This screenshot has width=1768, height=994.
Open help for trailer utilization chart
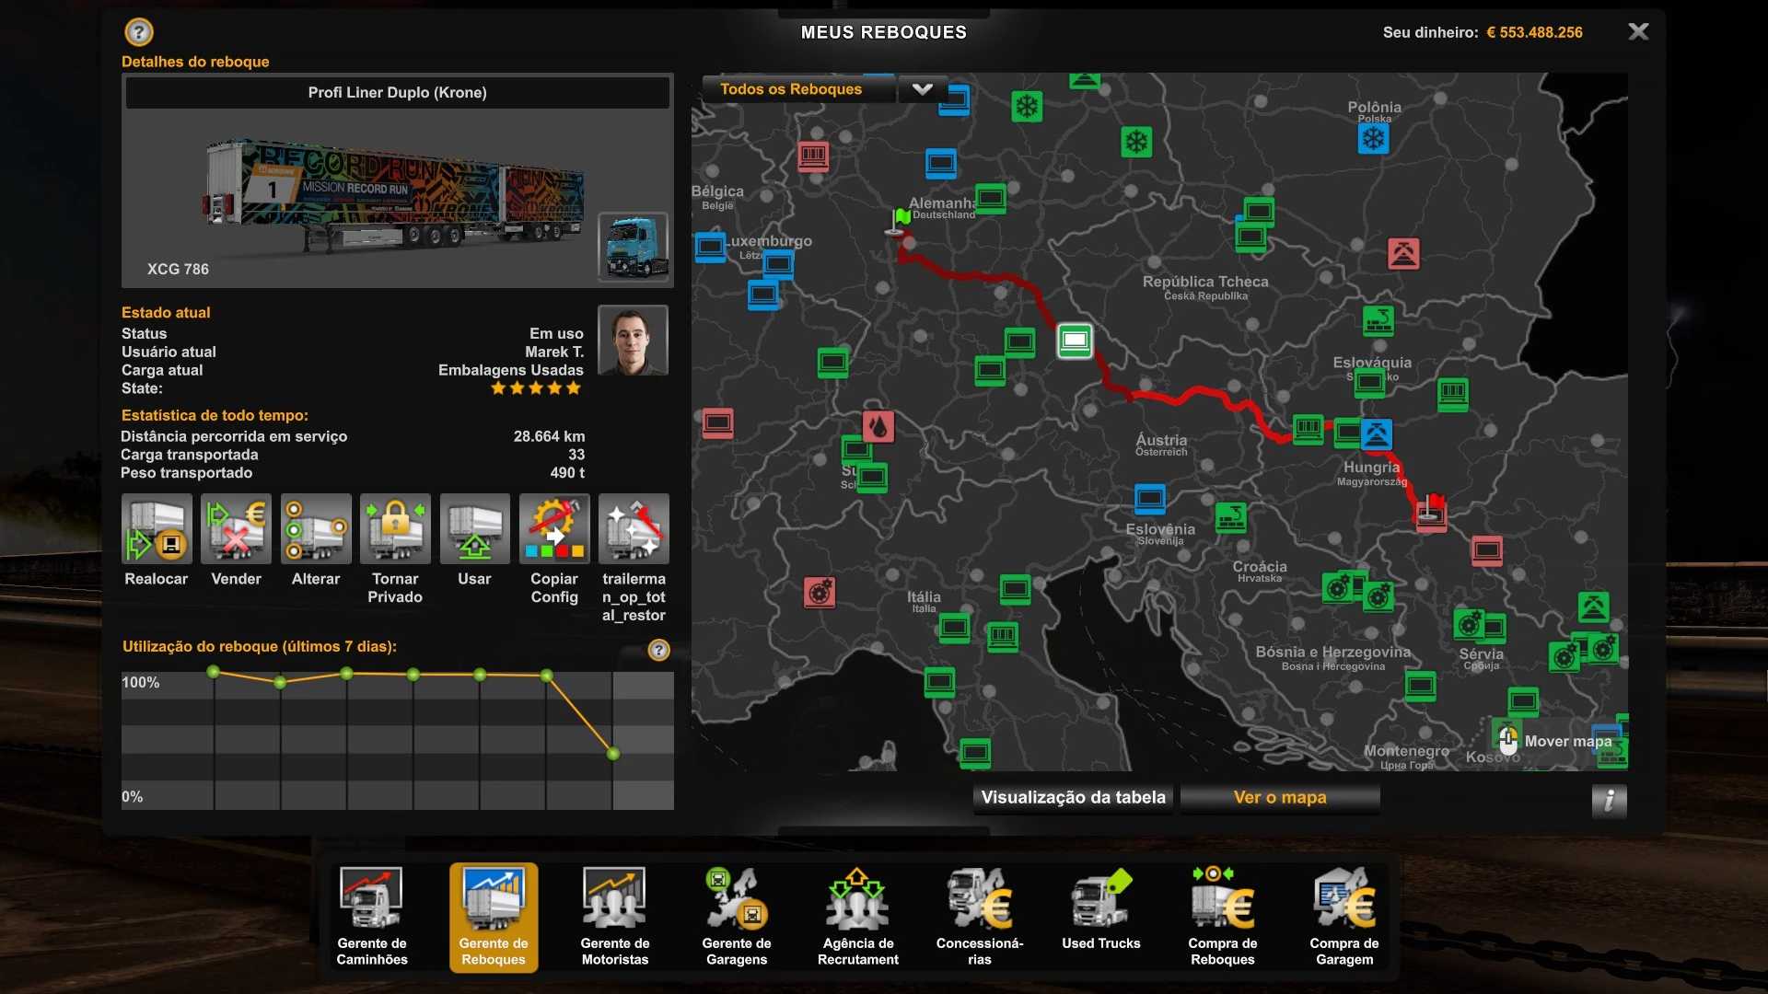pos(658,650)
